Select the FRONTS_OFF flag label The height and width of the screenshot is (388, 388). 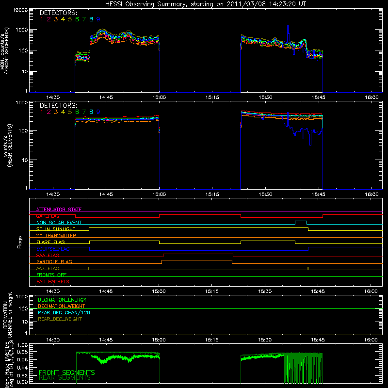click(51, 275)
